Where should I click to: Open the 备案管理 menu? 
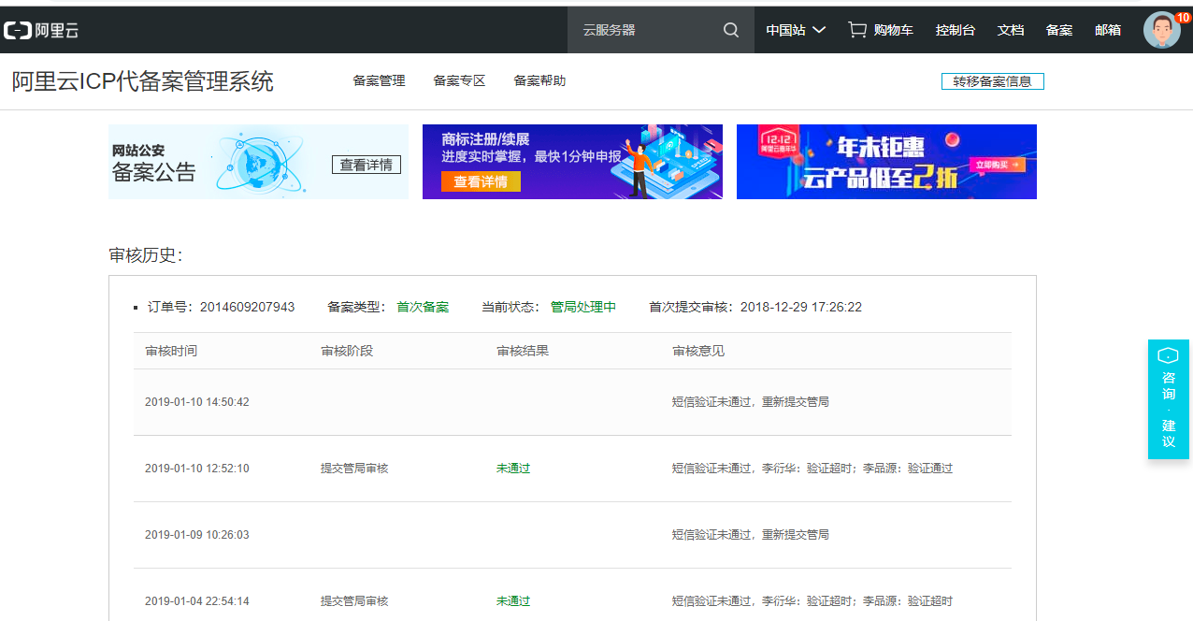379,80
